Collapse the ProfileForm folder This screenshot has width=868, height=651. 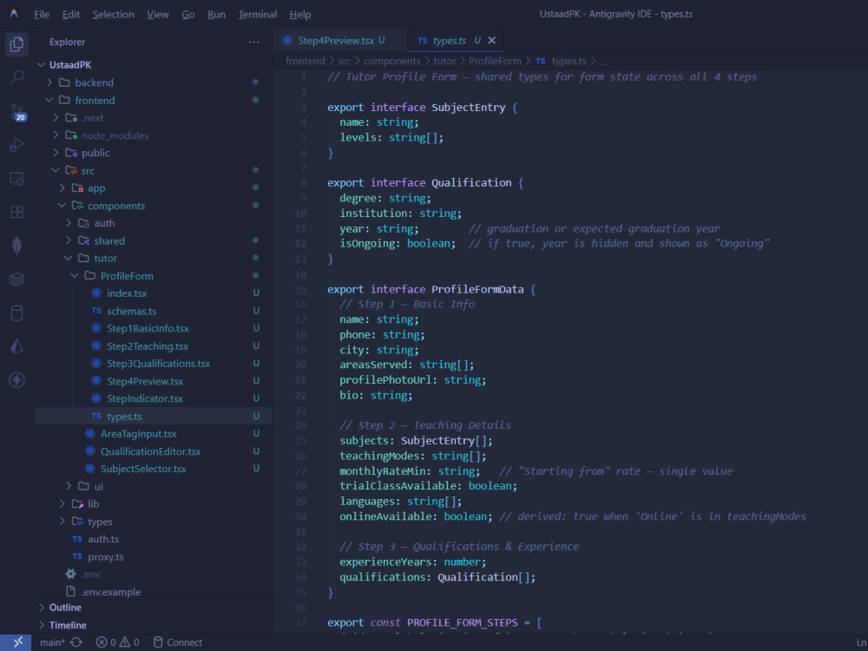click(153, 276)
